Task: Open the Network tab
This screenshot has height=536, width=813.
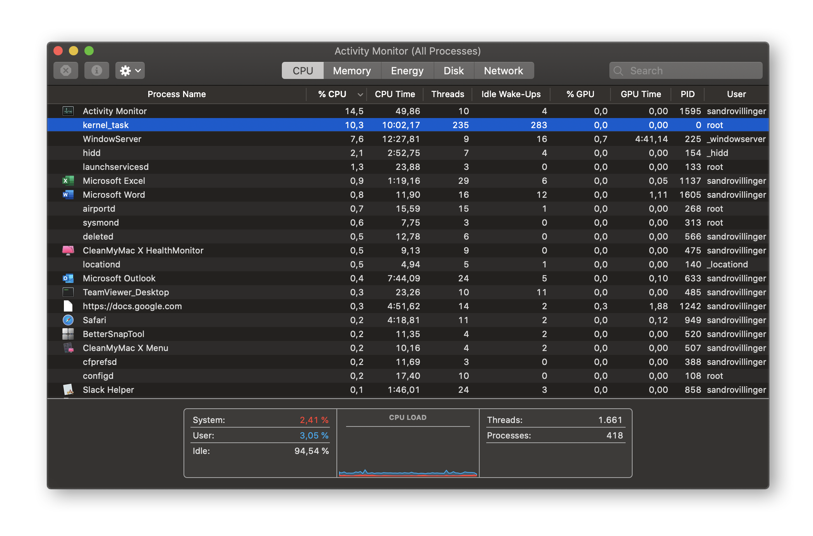Action: pyautogui.click(x=503, y=70)
